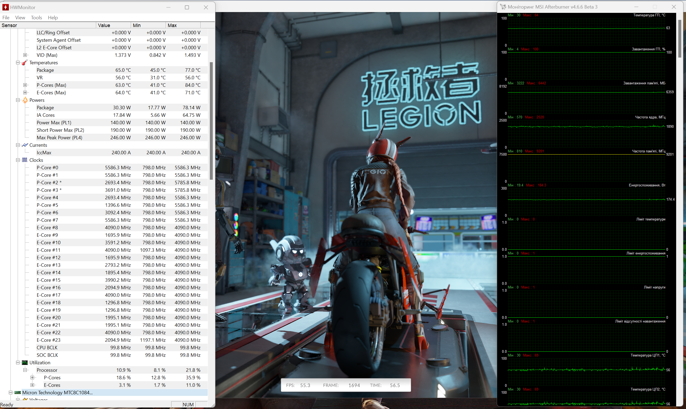
Task: Collapse the Utilization tree node
Action: (x=18, y=362)
